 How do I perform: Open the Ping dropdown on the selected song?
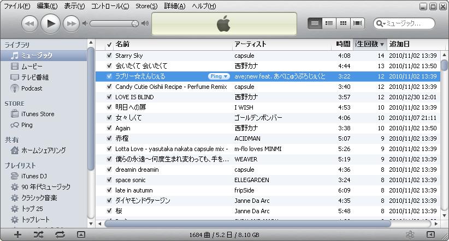pyautogui.click(x=219, y=76)
